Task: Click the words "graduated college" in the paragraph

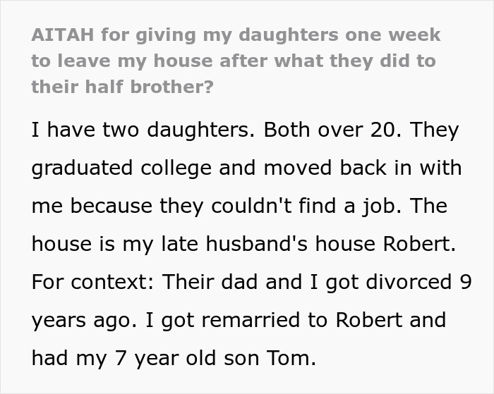Action: pos(121,168)
